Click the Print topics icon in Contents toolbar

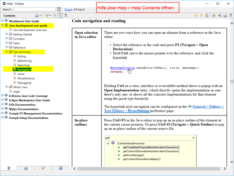point(37,15)
